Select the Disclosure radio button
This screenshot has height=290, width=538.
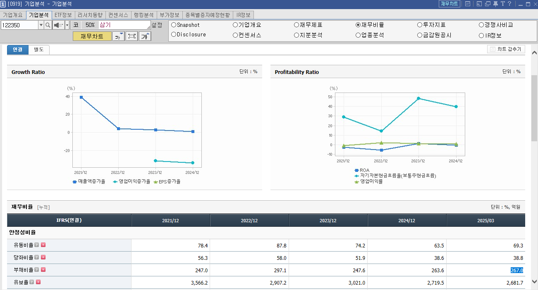(x=174, y=35)
